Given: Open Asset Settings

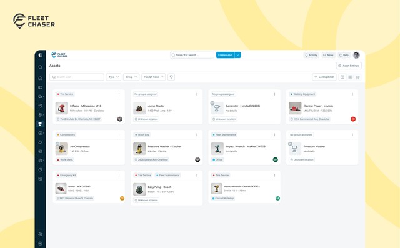Looking at the screenshot, I should pos(349,66).
